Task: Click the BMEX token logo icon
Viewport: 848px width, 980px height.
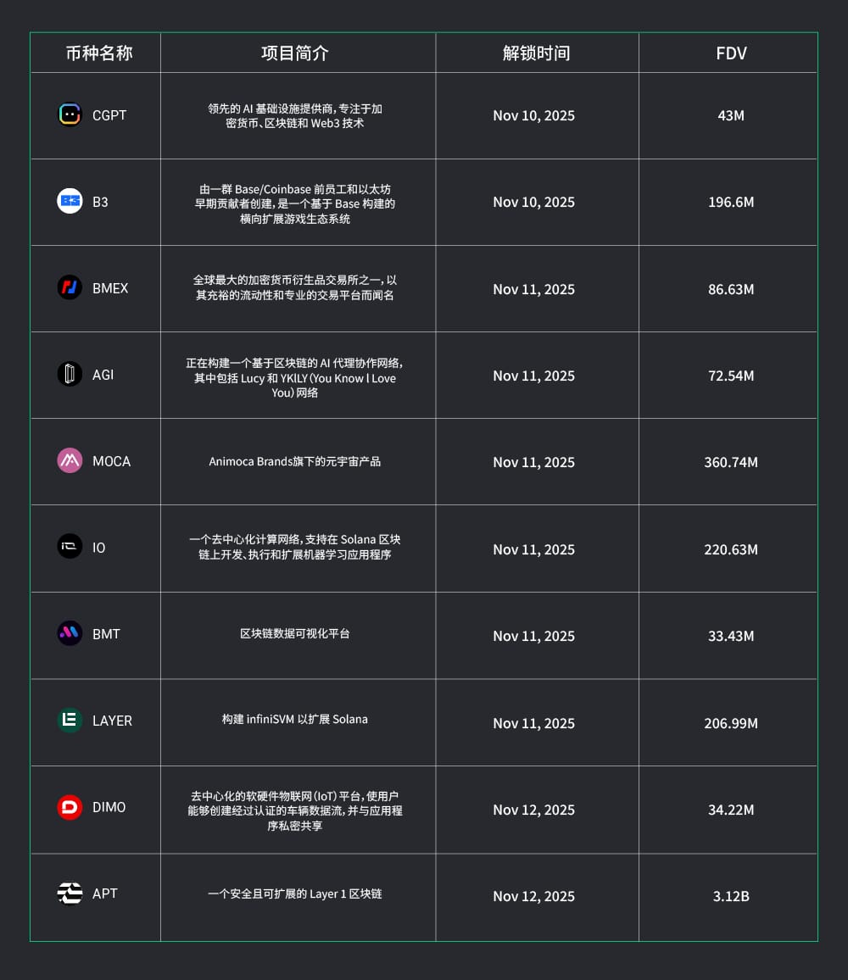Action: pyautogui.click(x=70, y=288)
